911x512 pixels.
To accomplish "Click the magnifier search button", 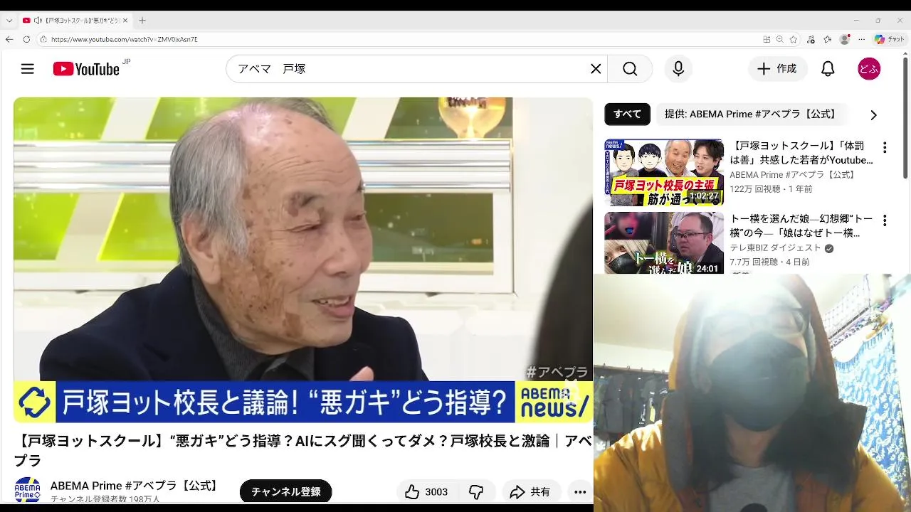I will pyautogui.click(x=630, y=69).
